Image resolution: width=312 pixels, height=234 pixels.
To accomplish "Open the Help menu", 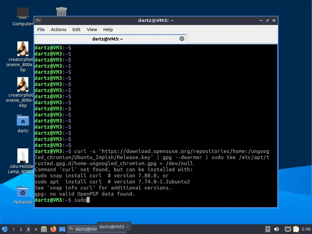I will pyautogui.click(x=108, y=30).
